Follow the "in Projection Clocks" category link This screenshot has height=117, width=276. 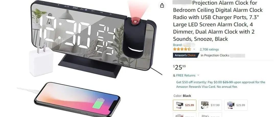[x=215, y=55]
